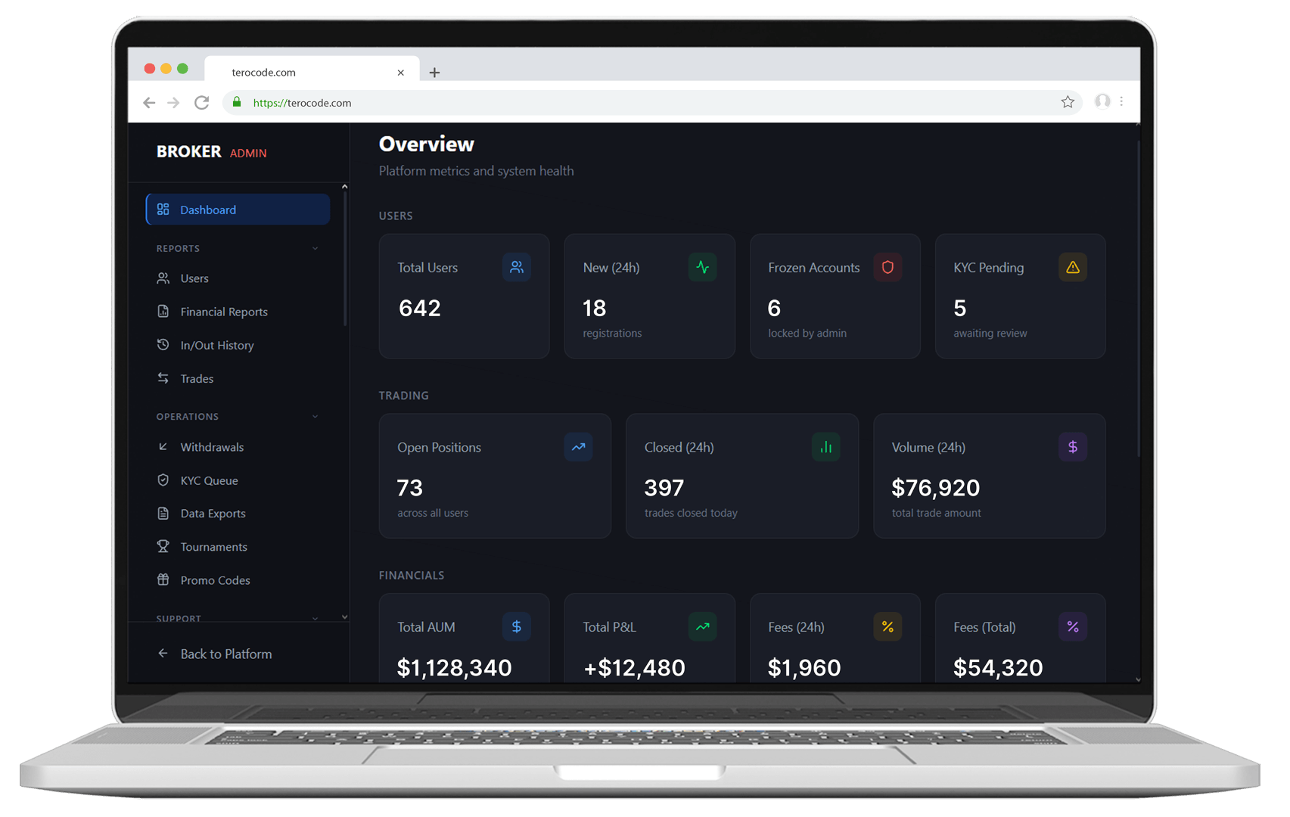Bookmark page with the star icon

click(x=1067, y=102)
